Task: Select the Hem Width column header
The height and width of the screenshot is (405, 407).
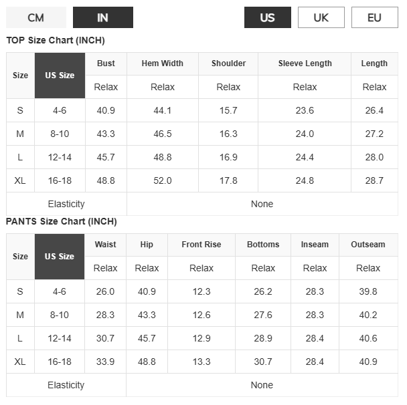Action: click(x=163, y=63)
